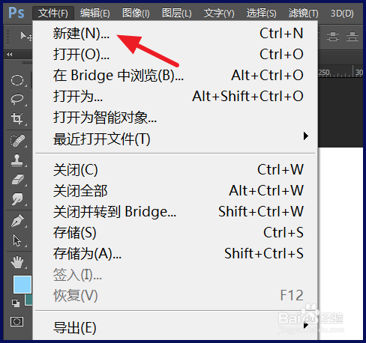Select the Eraser tool
This screenshot has width=366, height=343.
17,179
